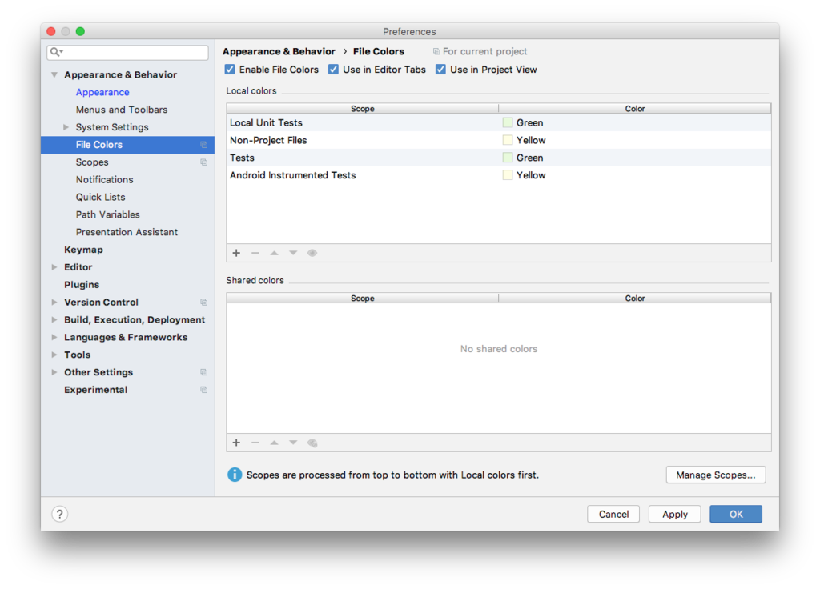This screenshot has height=589, width=820.
Task: Toggle Use in Project View checkbox
Action: [441, 70]
